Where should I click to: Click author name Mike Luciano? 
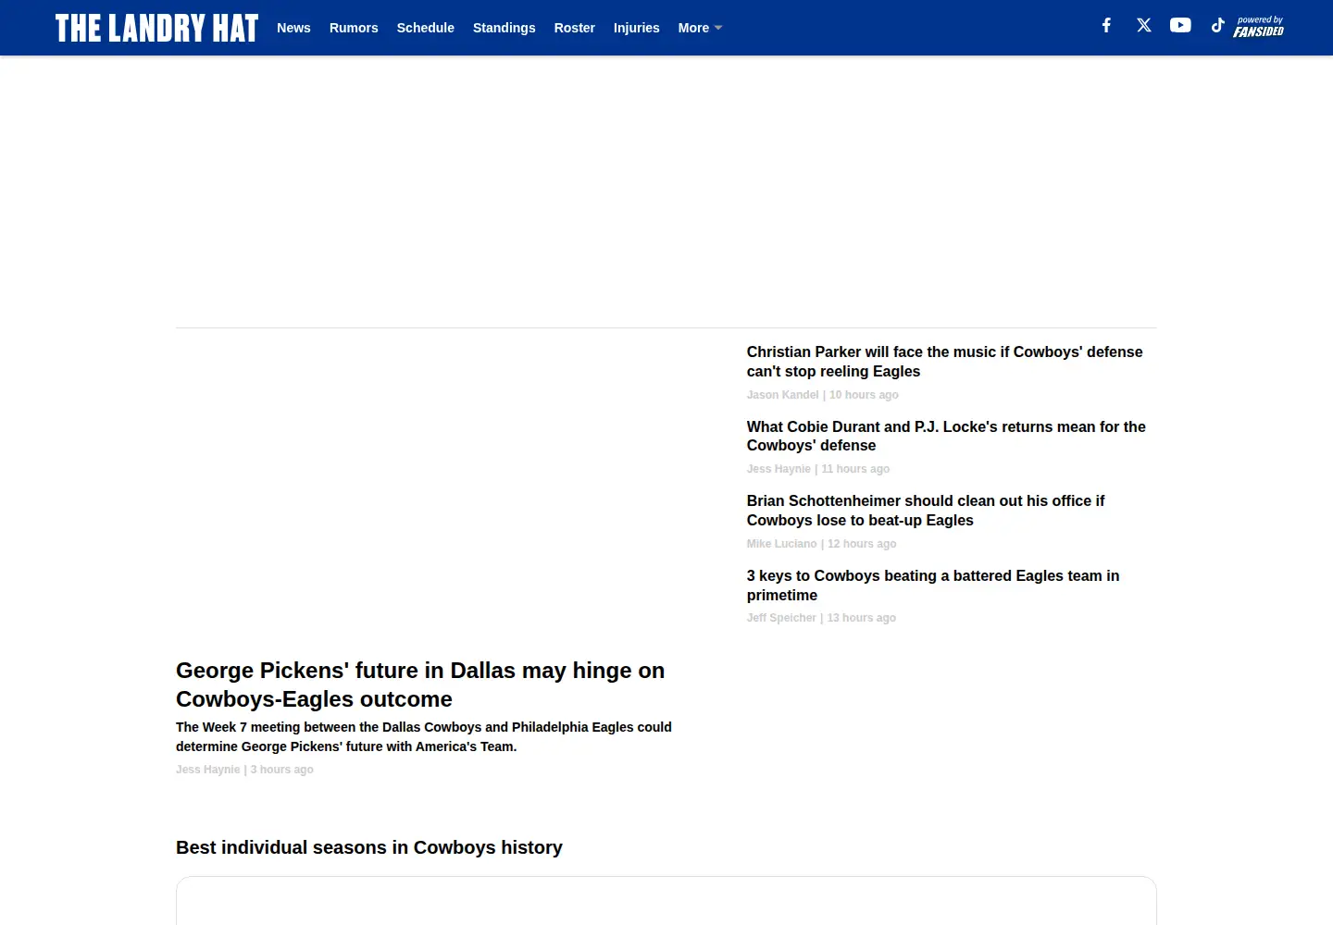(x=781, y=544)
